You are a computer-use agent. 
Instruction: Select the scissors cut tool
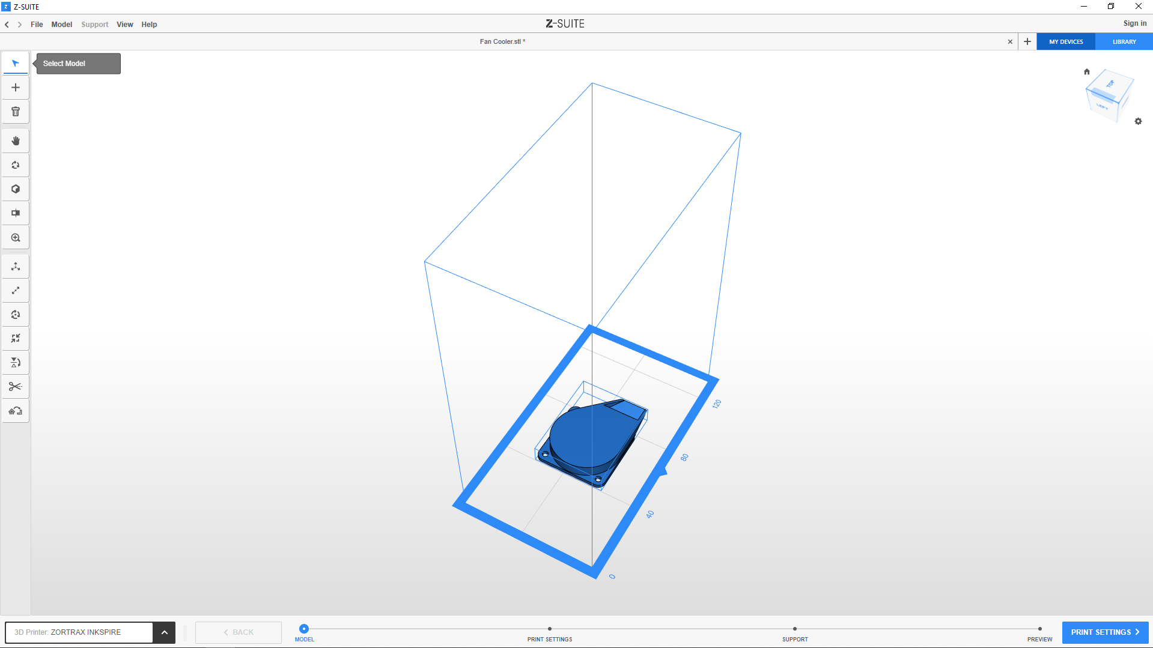coord(16,387)
